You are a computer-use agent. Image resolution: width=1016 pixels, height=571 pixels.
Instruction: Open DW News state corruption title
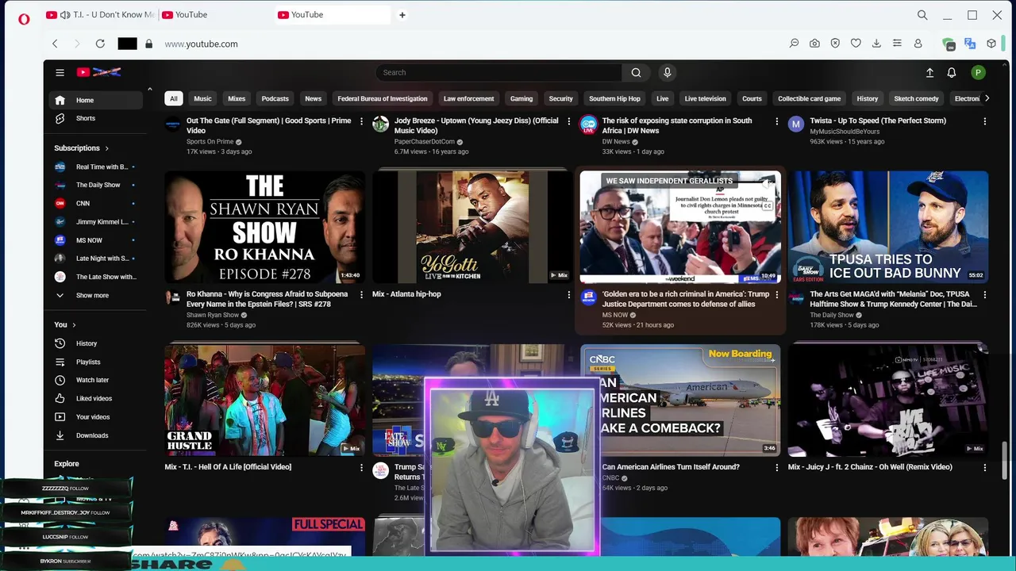point(677,125)
